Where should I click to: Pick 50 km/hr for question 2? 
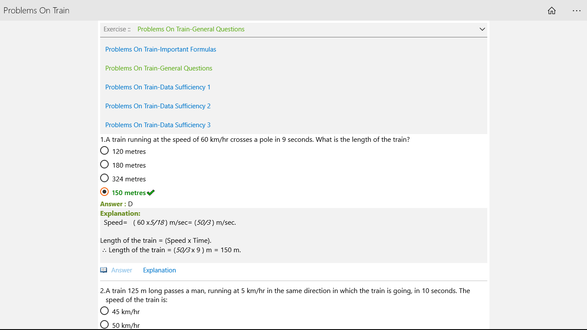click(104, 325)
